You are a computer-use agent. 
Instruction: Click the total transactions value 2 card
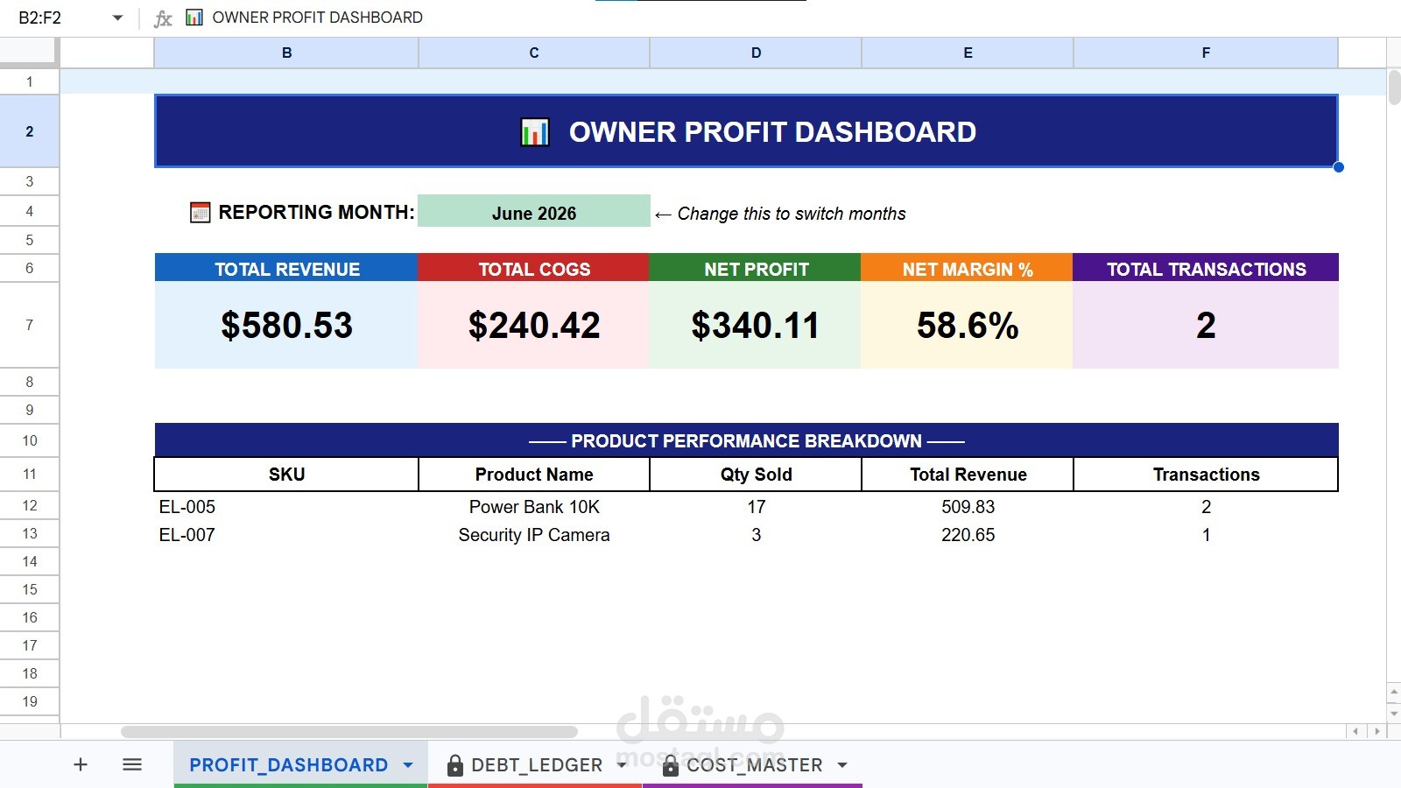(x=1206, y=325)
